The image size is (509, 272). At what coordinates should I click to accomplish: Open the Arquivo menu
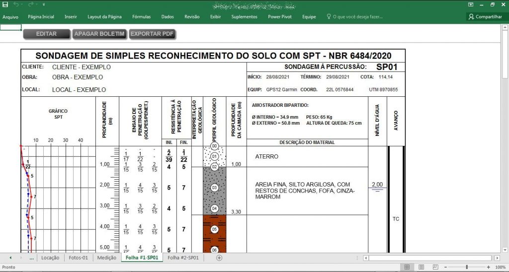click(10, 17)
